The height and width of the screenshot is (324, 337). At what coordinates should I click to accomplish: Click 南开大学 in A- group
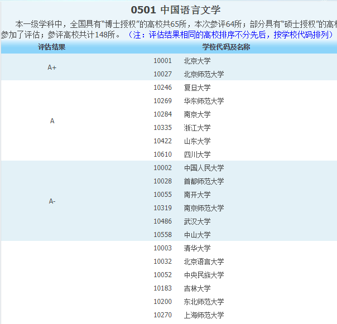197,195
